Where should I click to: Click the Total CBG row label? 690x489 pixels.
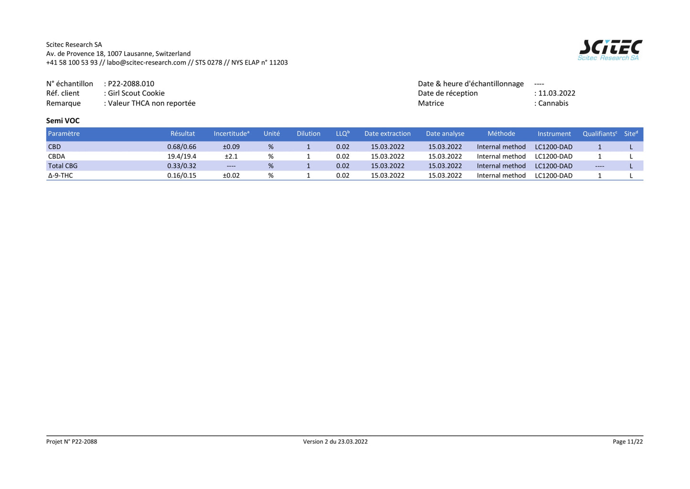[x=63, y=166]
